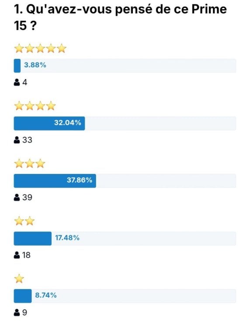Screen dimensions: 250x327
Task: Click the question title about Prime 15
Action: 120,17
